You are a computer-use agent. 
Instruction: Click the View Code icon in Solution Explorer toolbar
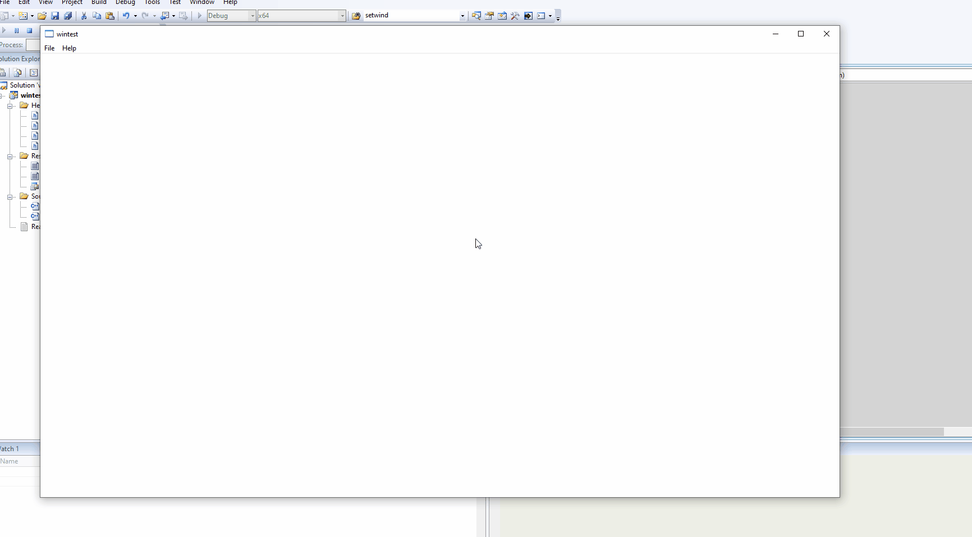tap(34, 72)
